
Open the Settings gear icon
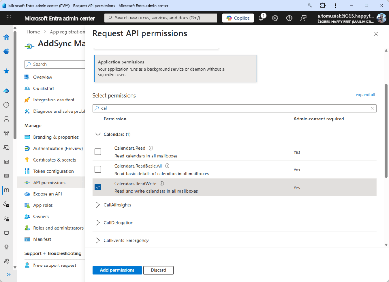pos(275,18)
